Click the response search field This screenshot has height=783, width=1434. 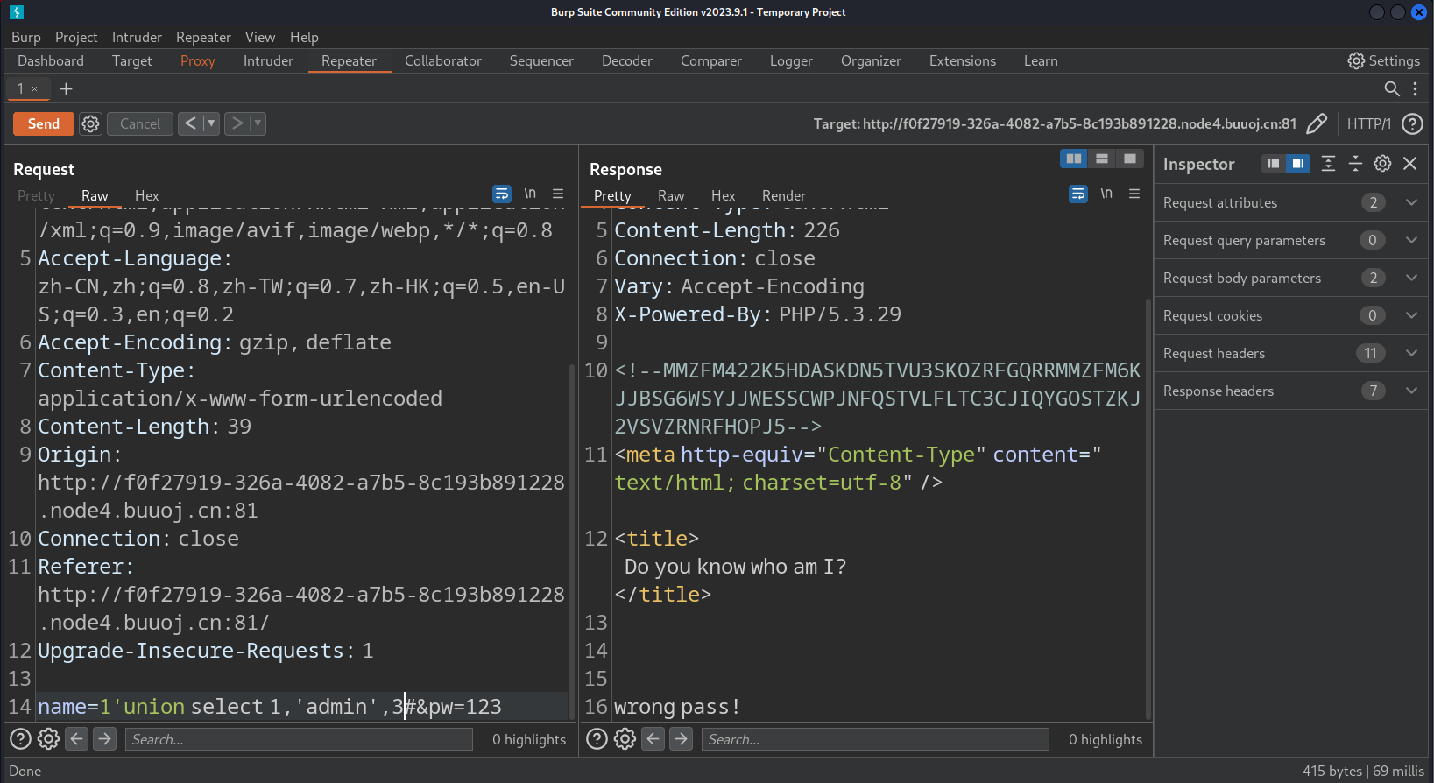tap(874, 739)
